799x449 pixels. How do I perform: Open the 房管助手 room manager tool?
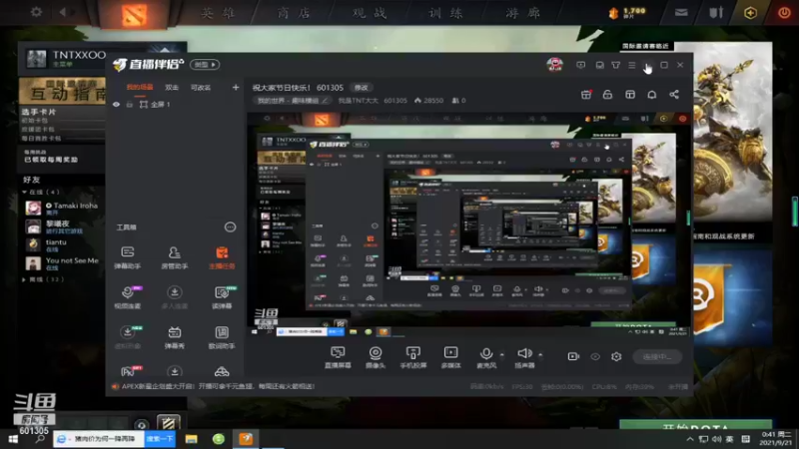174,257
